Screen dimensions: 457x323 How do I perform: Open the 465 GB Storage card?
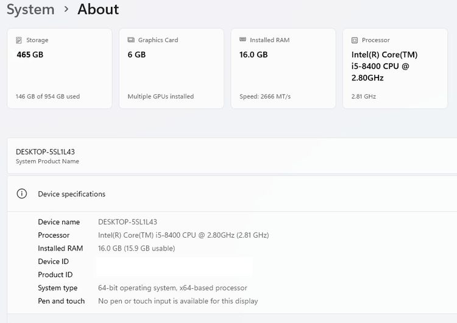(x=59, y=68)
